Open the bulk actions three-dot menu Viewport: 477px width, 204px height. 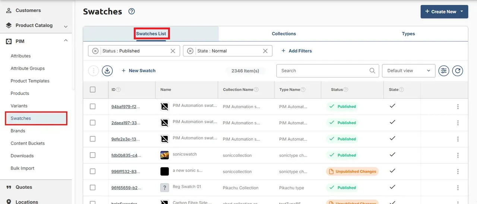point(94,71)
